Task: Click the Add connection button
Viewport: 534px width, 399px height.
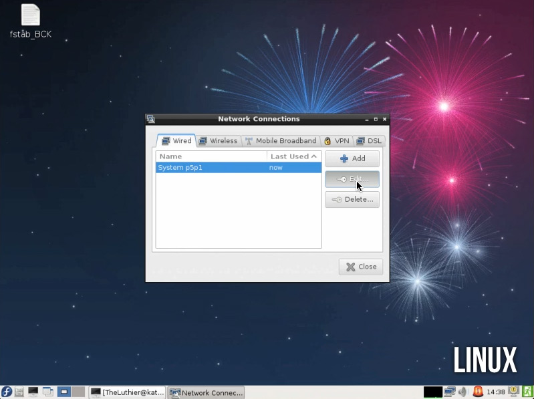Action: (x=352, y=158)
